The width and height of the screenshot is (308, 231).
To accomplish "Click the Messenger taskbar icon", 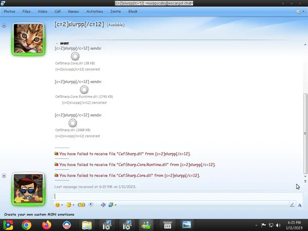I will [x=146, y=225].
